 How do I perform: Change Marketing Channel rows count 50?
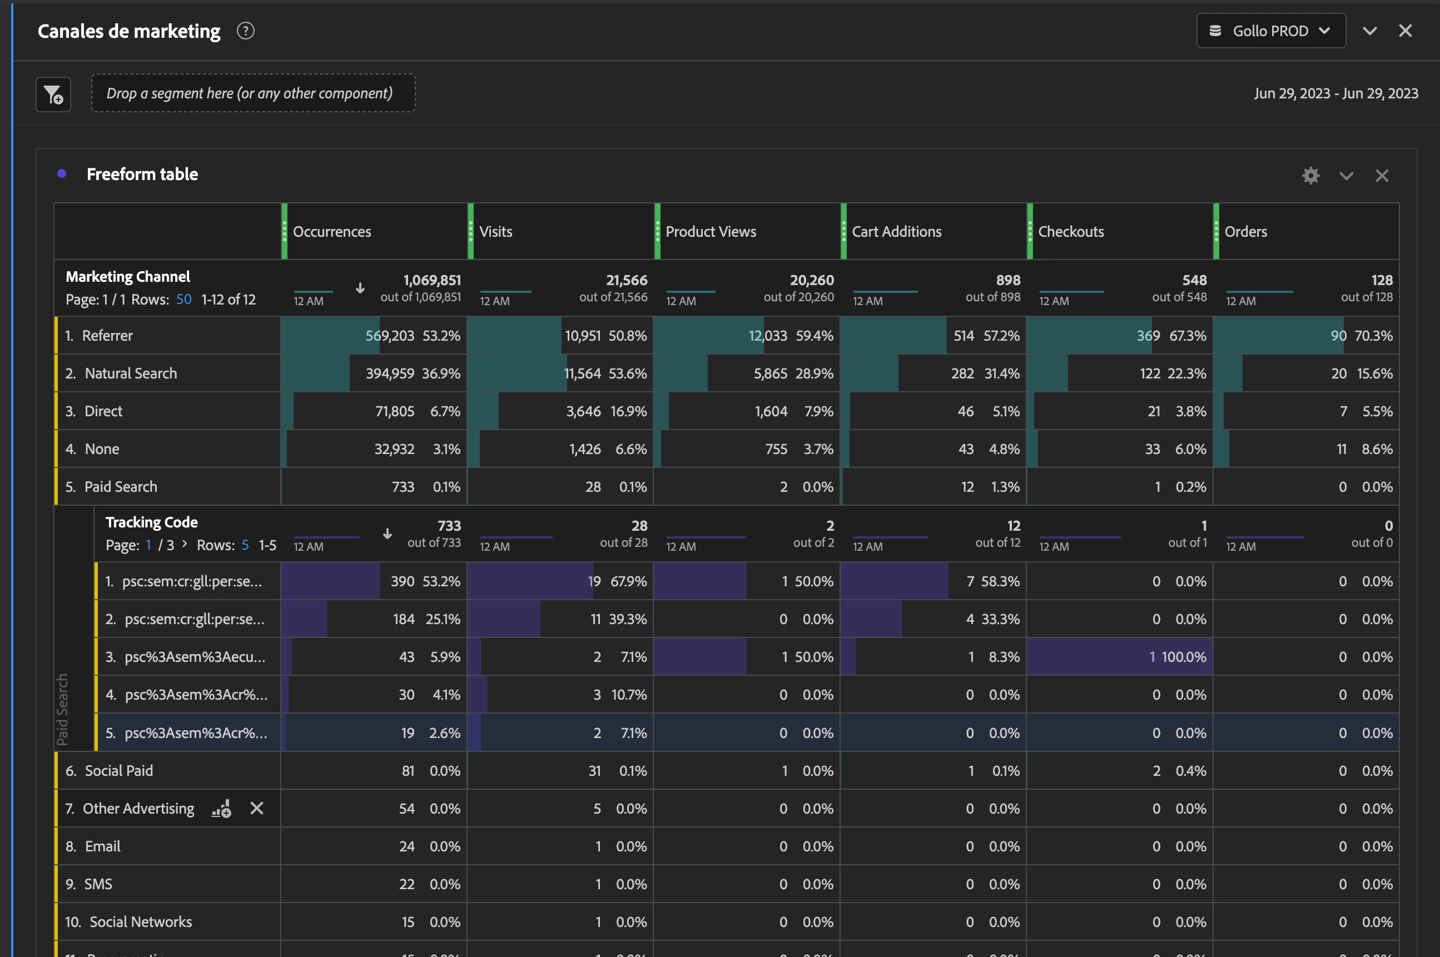point(183,300)
